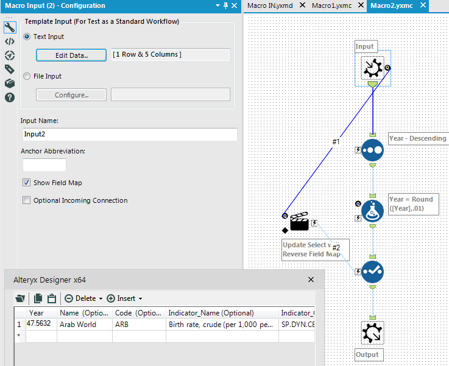Viewport: 449px width, 366px height.
Task: Click the Year = Round annotation box
Action: (x=414, y=204)
